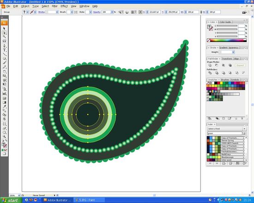Open Adobe Illustrator taskbar button

click(x=58, y=200)
